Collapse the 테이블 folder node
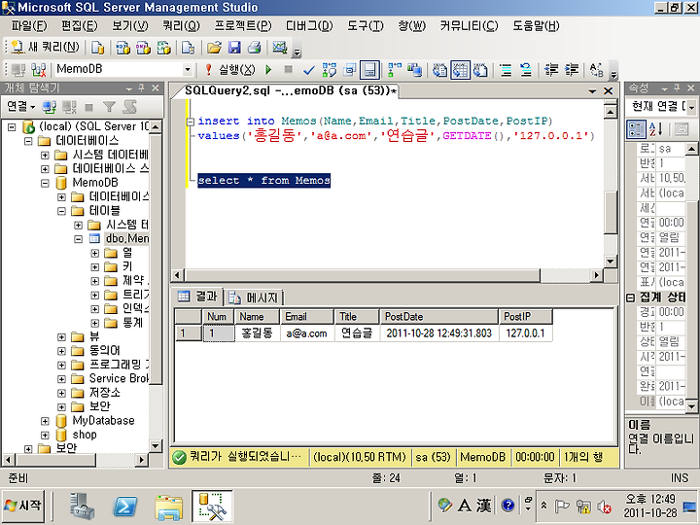The height and width of the screenshot is (525, 700). [61, 211]
